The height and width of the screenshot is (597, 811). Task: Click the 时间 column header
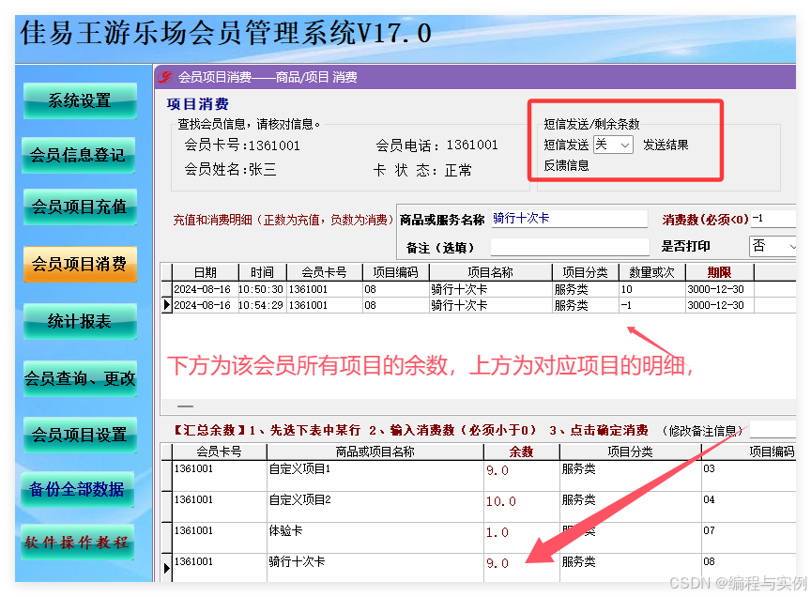click(262, 272)
